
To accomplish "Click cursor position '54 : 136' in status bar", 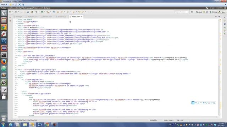I will coord(180,120).
